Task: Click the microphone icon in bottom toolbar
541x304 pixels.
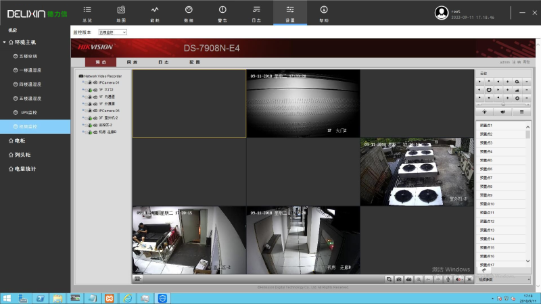Action: coord(448,278)
